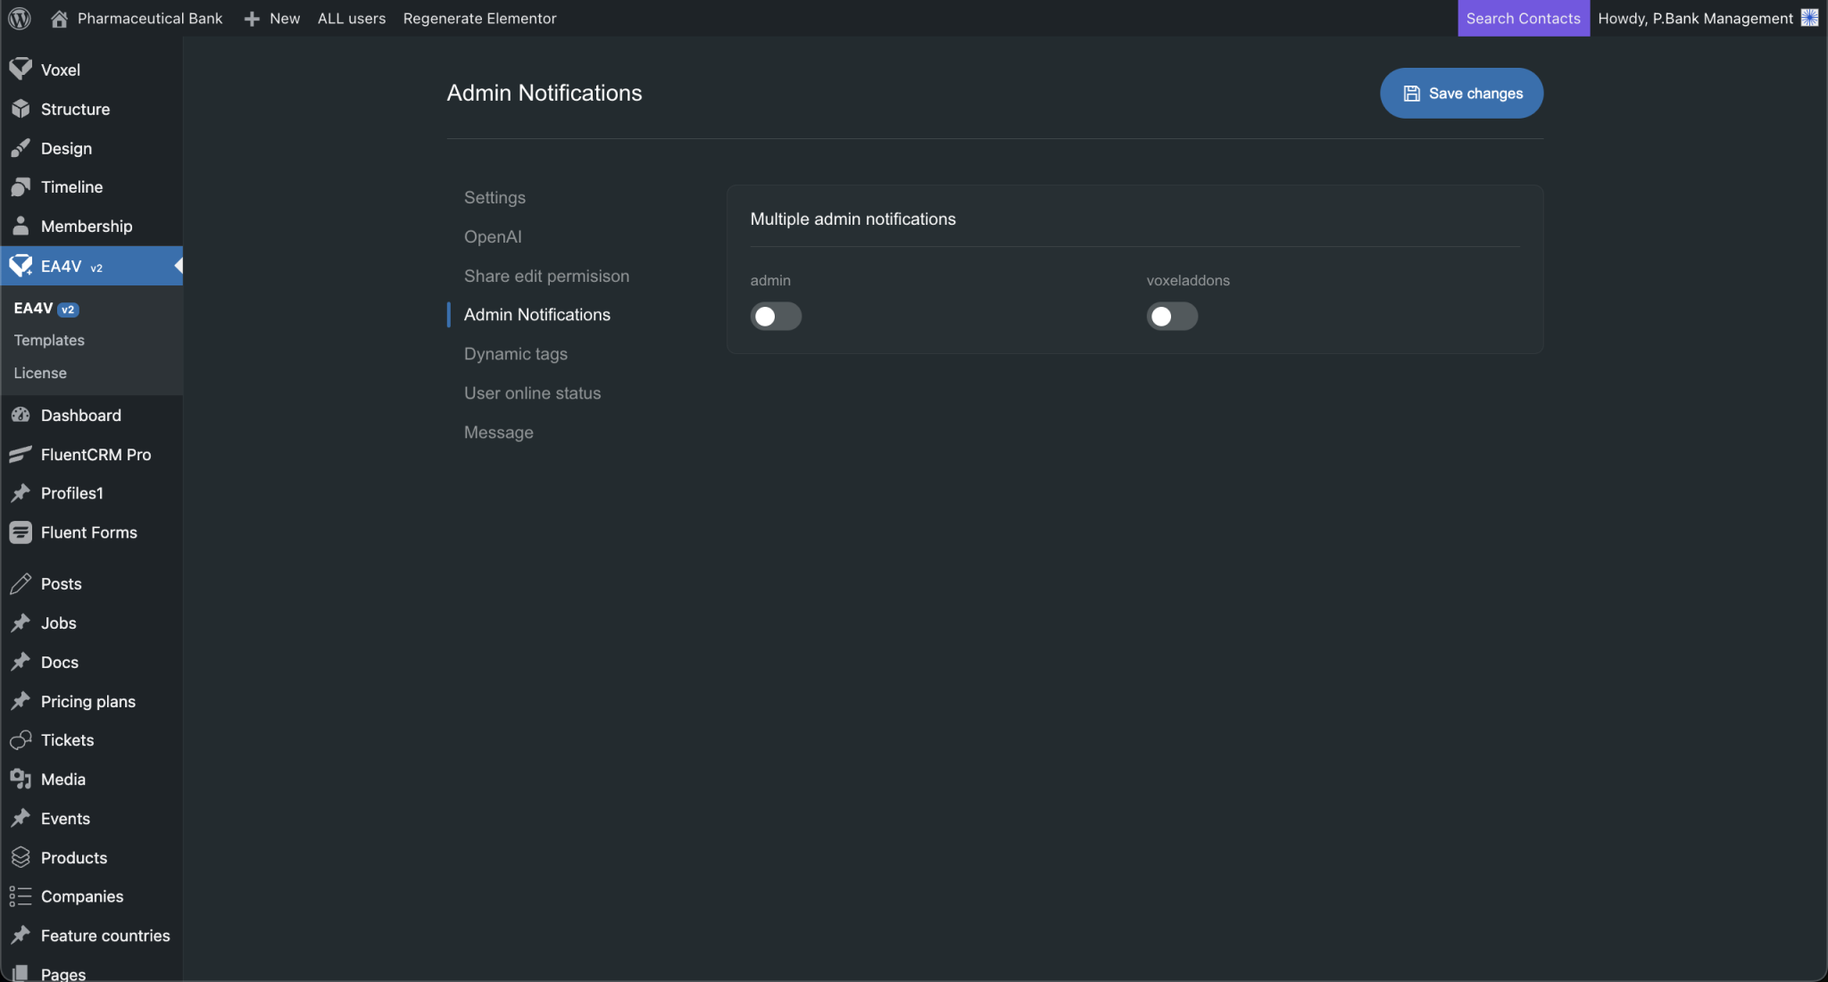
Task: Open the New content dropdown
Action: (x=272, y=18)
